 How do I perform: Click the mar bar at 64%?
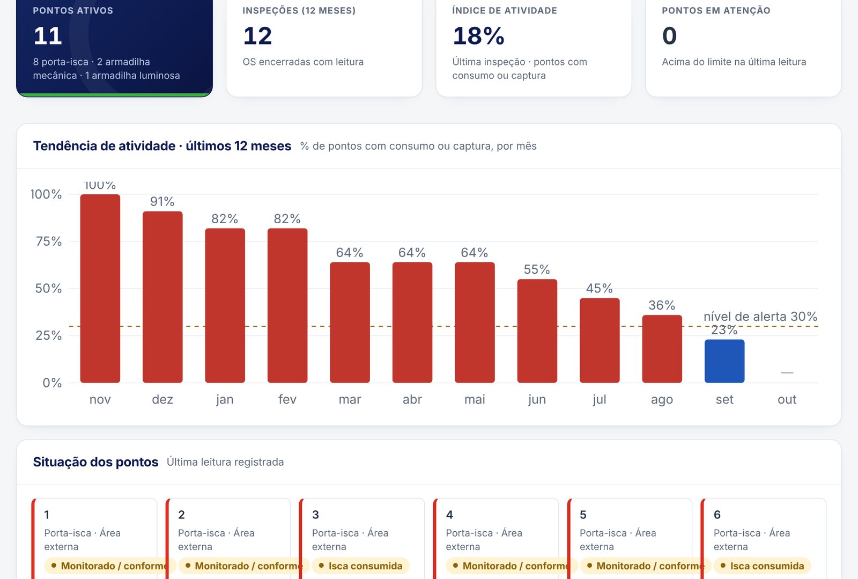tap(350, 323)
